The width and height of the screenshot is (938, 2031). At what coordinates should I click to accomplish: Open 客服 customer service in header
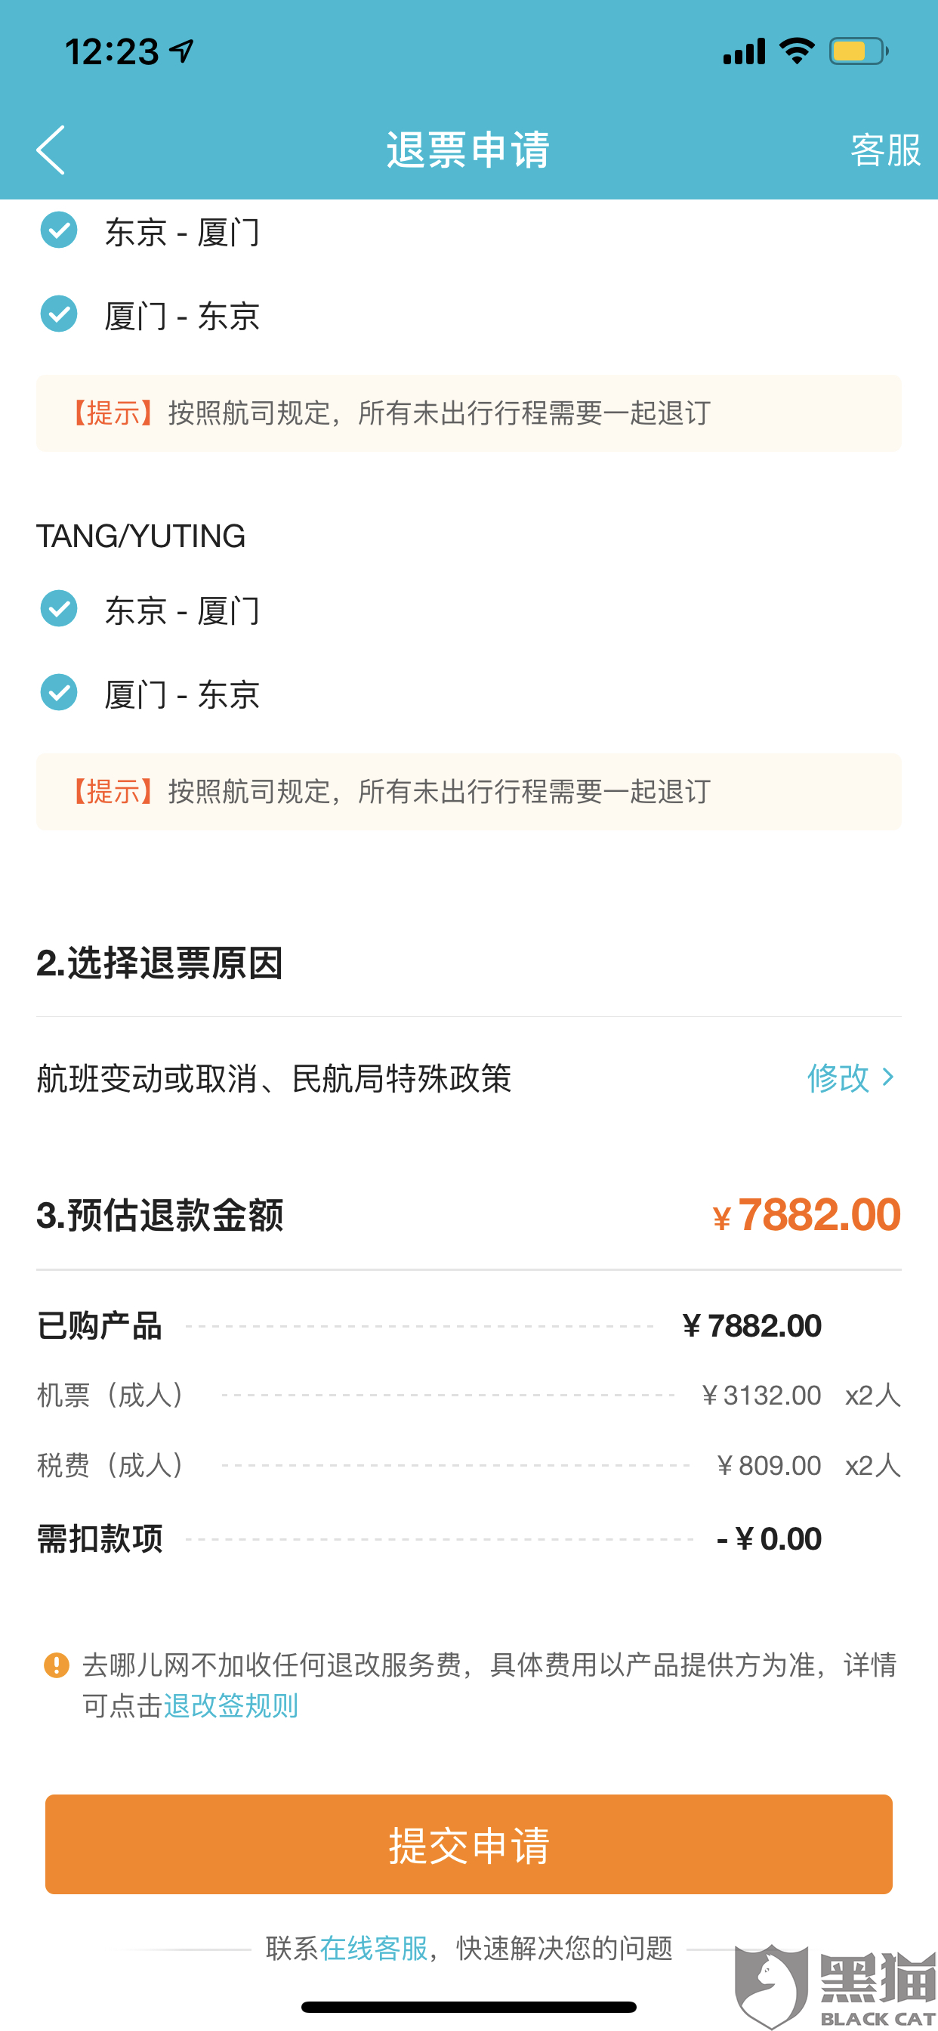[x=884, y=150]
